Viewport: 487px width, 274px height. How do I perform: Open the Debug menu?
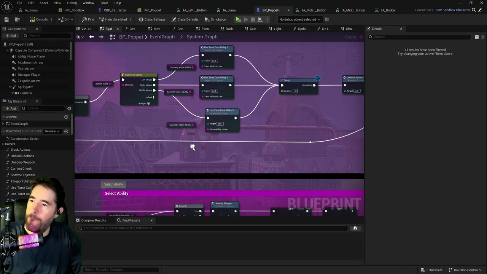click(72, 3)
